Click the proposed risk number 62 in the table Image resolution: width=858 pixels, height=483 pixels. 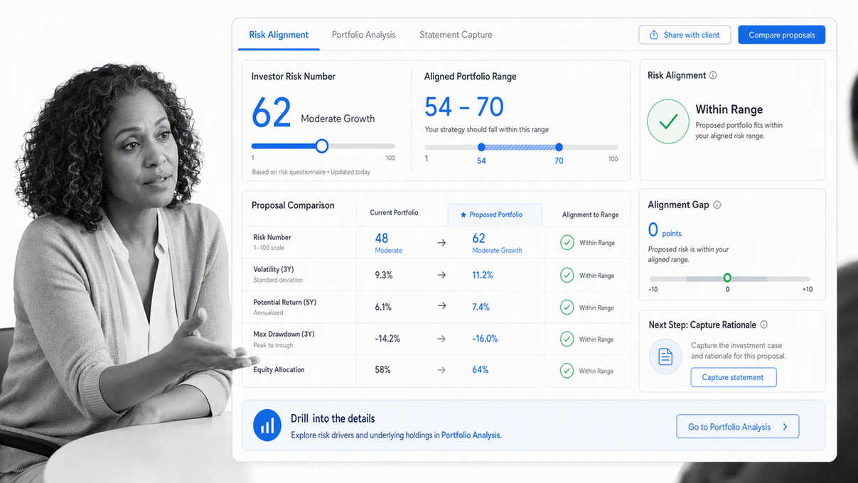tap(479, 238)
